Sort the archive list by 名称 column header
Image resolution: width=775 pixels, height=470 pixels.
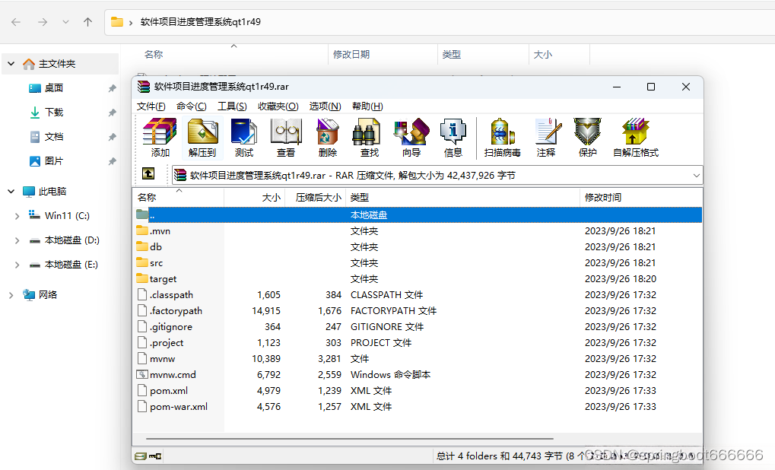[179, 197]
